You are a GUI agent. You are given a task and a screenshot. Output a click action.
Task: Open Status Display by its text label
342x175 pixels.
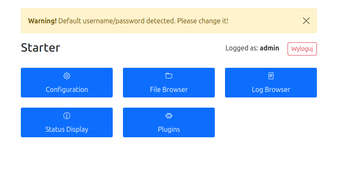[x=67, y=129]
